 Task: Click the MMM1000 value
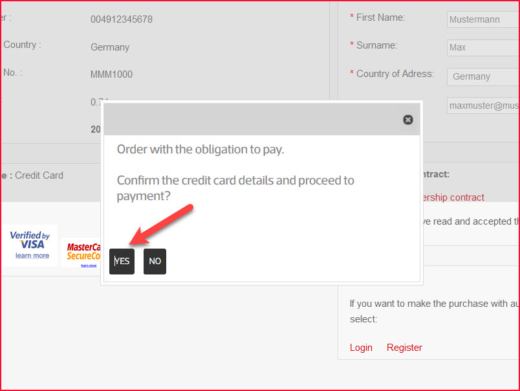[111, 74]
